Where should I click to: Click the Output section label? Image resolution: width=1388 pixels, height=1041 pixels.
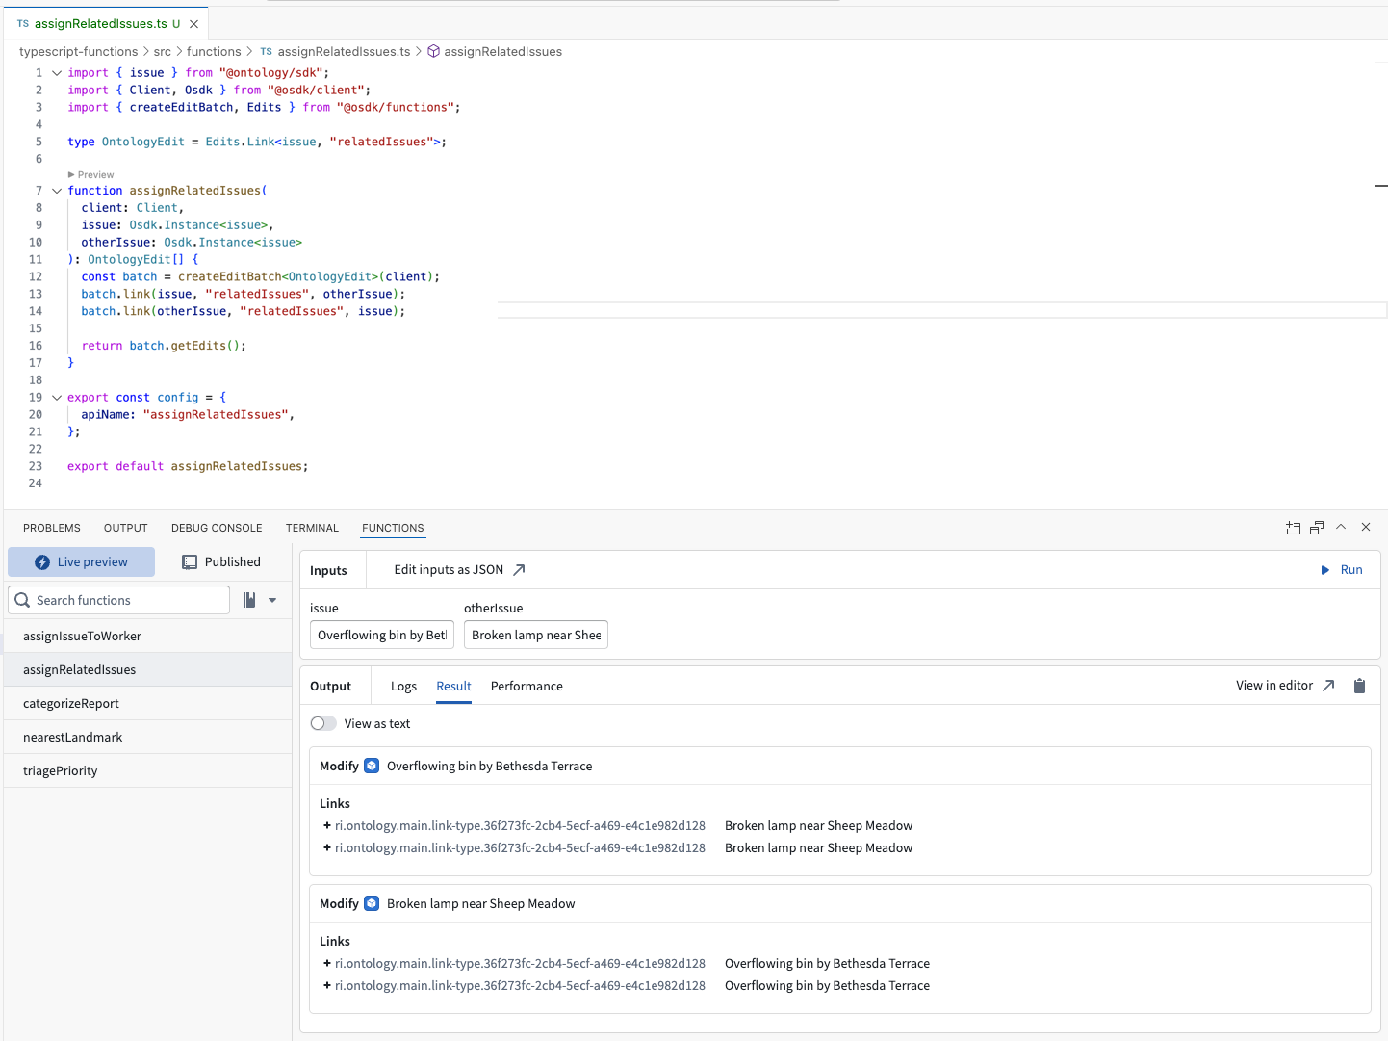pos(330,687)
